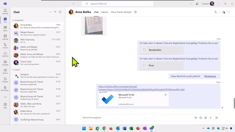Launch Excel from taskbar
The width and height of the screenshot is (235, 132).
point(131,128)
